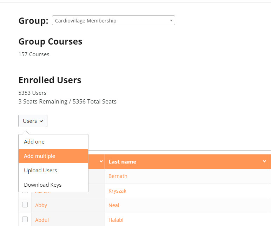Choose Add one from Users menu

[53, 142]
